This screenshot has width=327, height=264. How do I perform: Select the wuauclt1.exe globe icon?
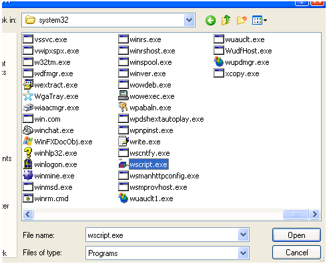pos(123,199)
